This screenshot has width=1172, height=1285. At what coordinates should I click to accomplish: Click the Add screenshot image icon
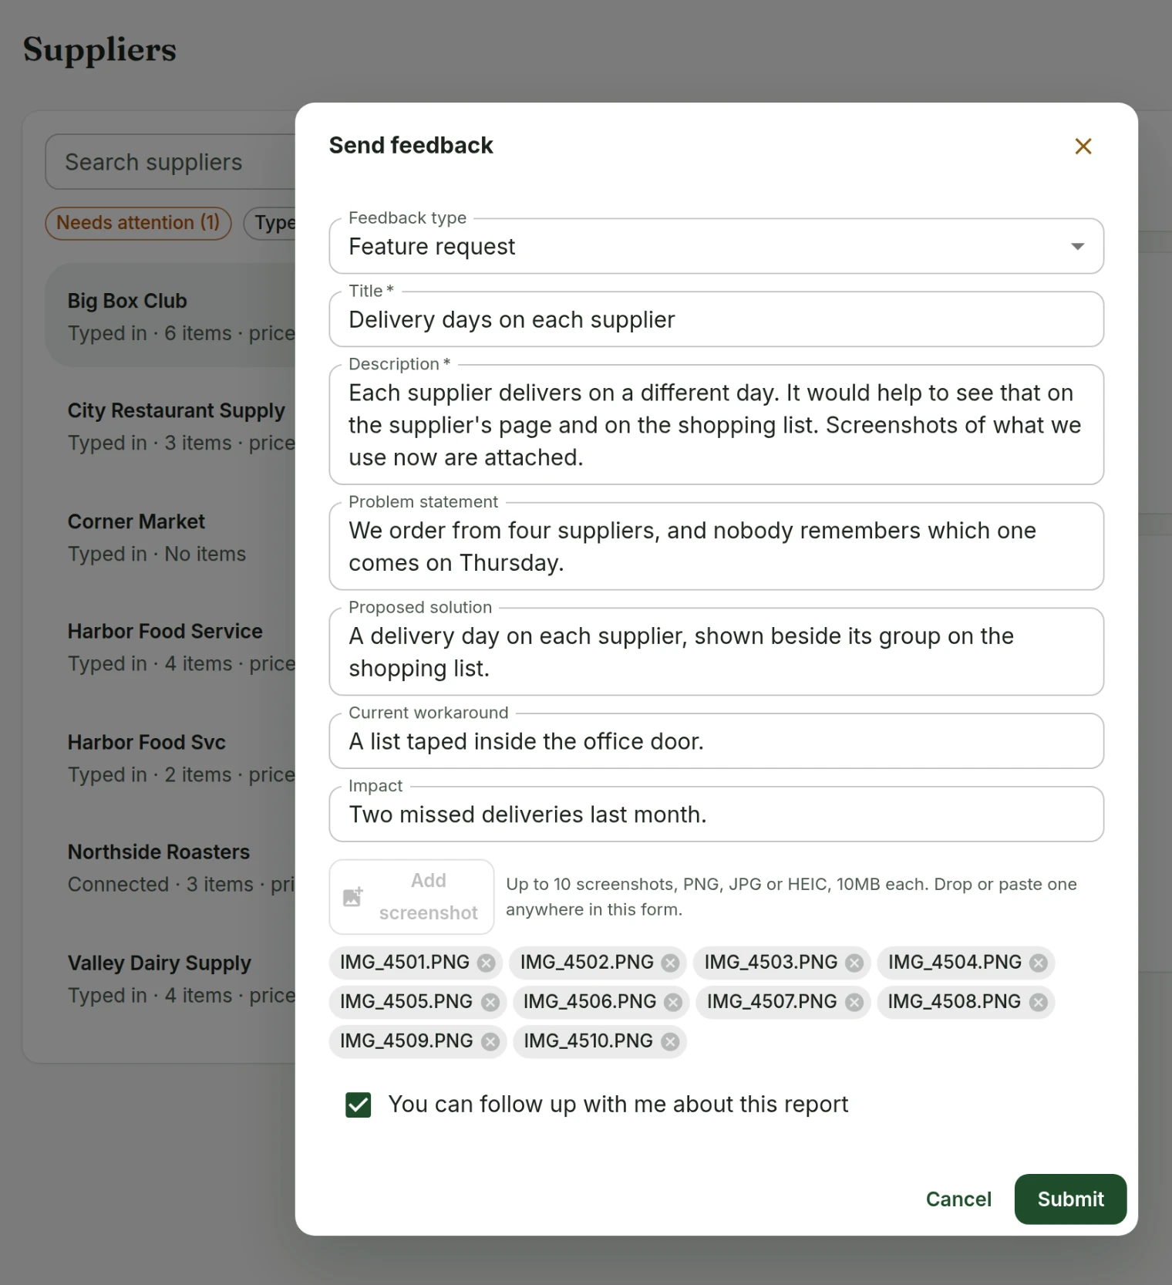[353, 896]
